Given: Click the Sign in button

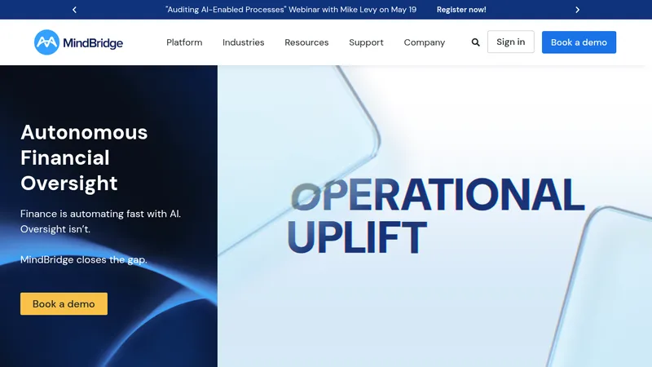Looking at the screenshot, I should click(511, 42).
